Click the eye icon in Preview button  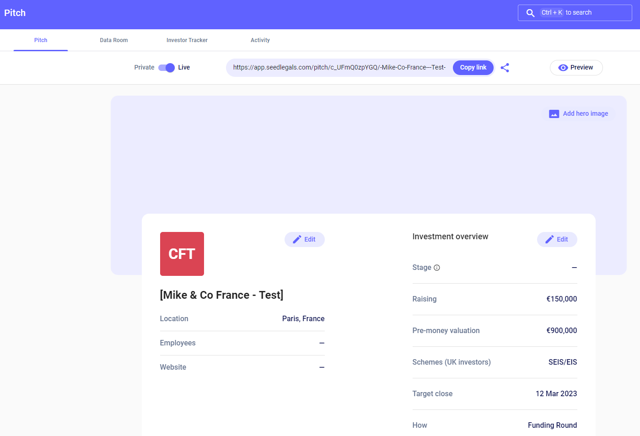pyautogui.click(x=563, y=68)
